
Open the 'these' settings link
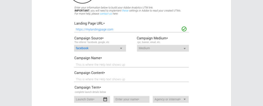pos(125,11)
